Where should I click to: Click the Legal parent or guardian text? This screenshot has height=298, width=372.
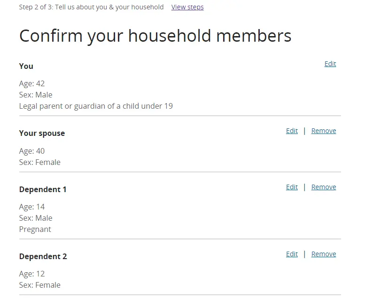coord(96,106)
